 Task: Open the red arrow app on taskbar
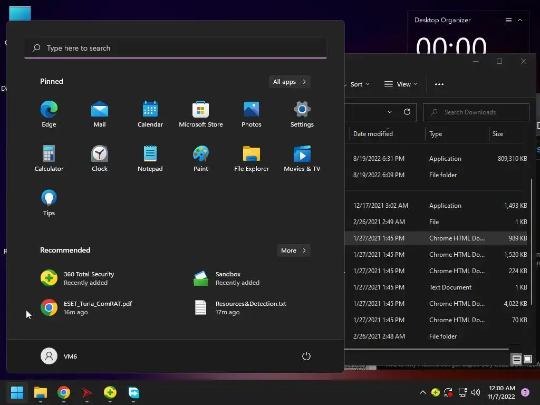[x=87, y=392]
